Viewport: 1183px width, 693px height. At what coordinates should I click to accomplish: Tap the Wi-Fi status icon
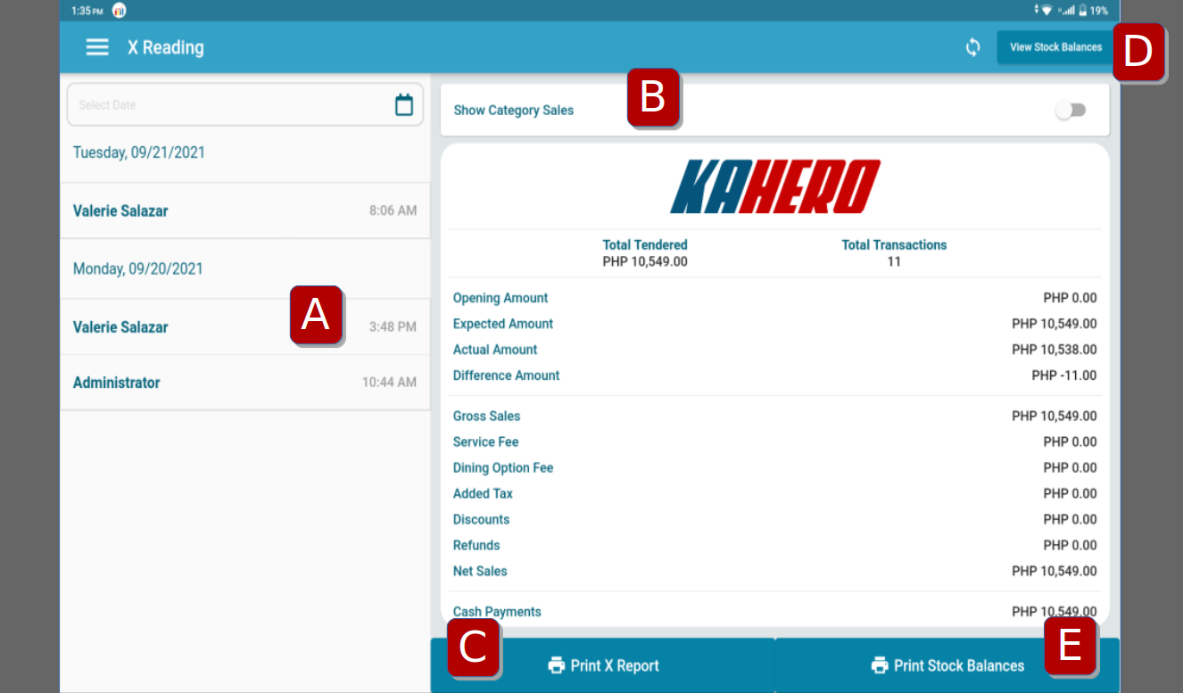click(1046, 11)
